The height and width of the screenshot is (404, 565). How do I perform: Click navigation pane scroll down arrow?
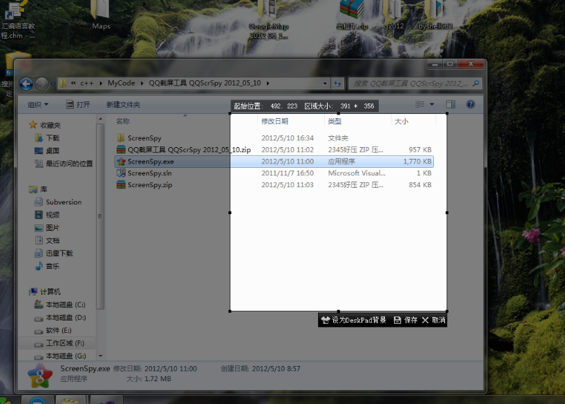point(101,356)
